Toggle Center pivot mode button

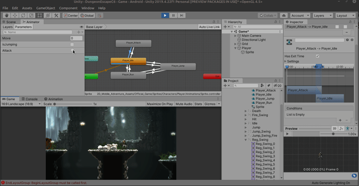[x=71, y=15]
